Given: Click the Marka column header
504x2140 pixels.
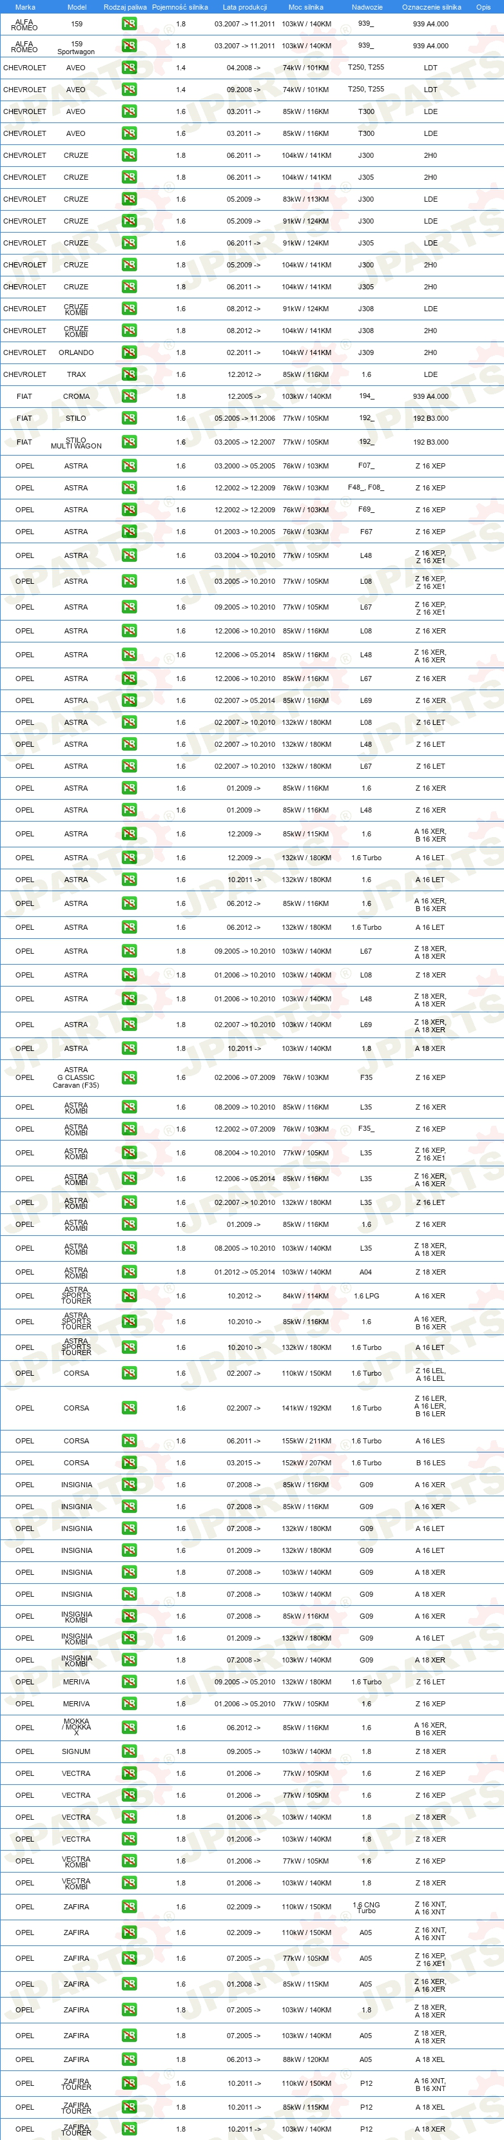Looking at the screenshot, I should coord(25,6).
